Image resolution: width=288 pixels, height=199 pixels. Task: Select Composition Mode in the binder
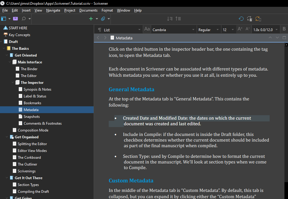[33, 130]
